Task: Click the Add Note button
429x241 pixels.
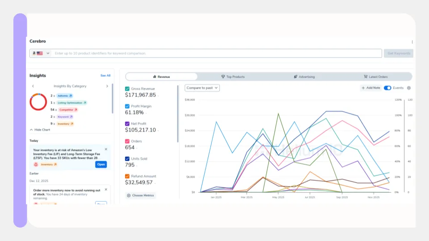Action: pos(371,88)
